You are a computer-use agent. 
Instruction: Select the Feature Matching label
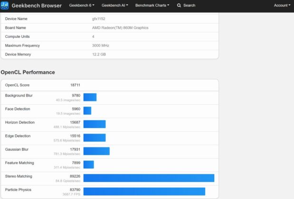pos(19,163)
